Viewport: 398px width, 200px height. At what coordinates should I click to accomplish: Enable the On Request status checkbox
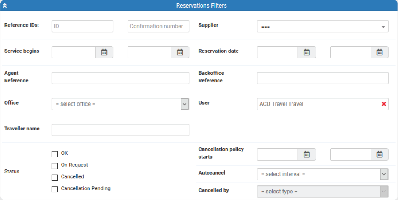[55, 166]
